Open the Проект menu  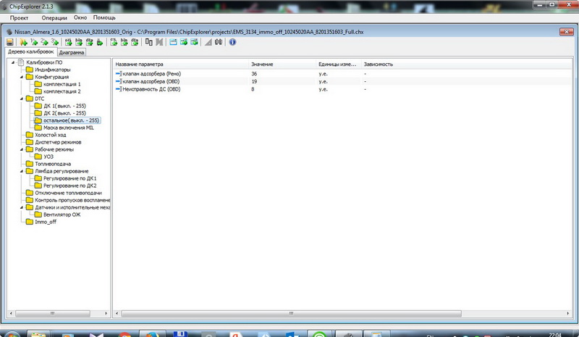tap(19, 17)
